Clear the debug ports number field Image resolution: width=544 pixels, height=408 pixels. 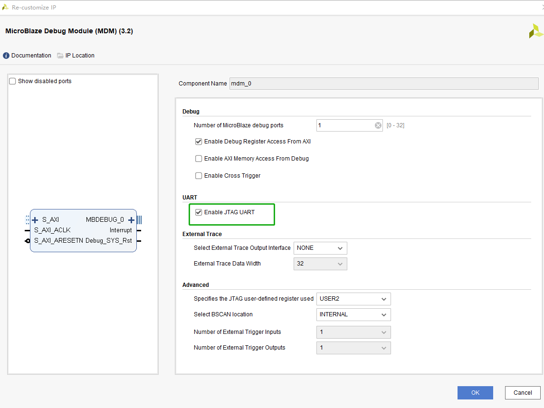(378, 125)
